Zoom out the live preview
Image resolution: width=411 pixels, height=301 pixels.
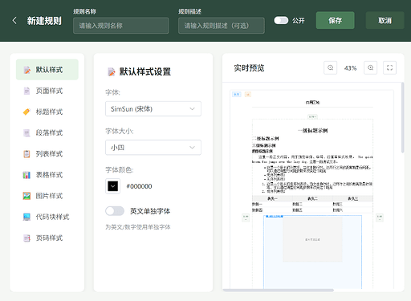331,67
